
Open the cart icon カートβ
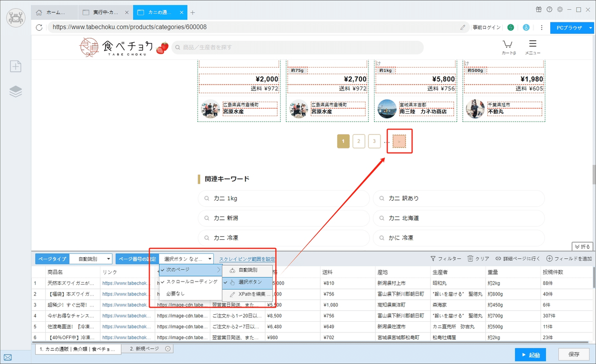coord(508,47)
